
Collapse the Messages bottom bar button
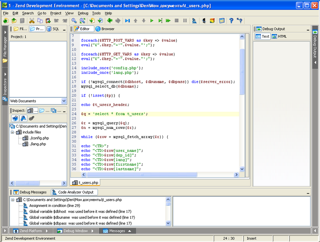tap(117, 231)
